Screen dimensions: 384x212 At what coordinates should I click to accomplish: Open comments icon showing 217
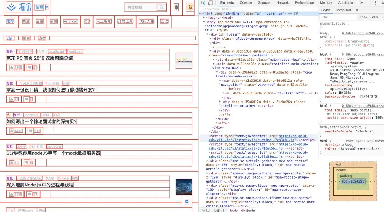pyautogui.click(x=31, y=131)
